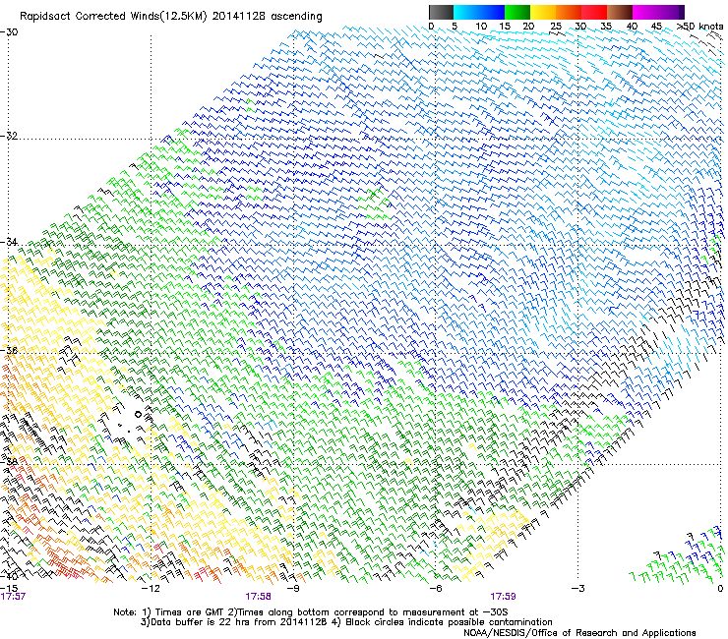Click the yellow 20-25 knots legend segment

[543, 12]
